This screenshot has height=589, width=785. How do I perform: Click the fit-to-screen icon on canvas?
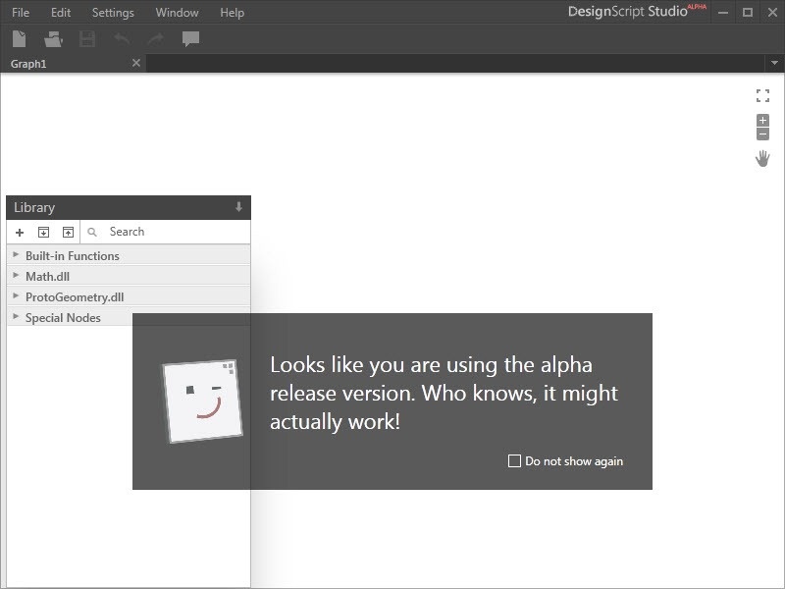click(x=762, y=95)
